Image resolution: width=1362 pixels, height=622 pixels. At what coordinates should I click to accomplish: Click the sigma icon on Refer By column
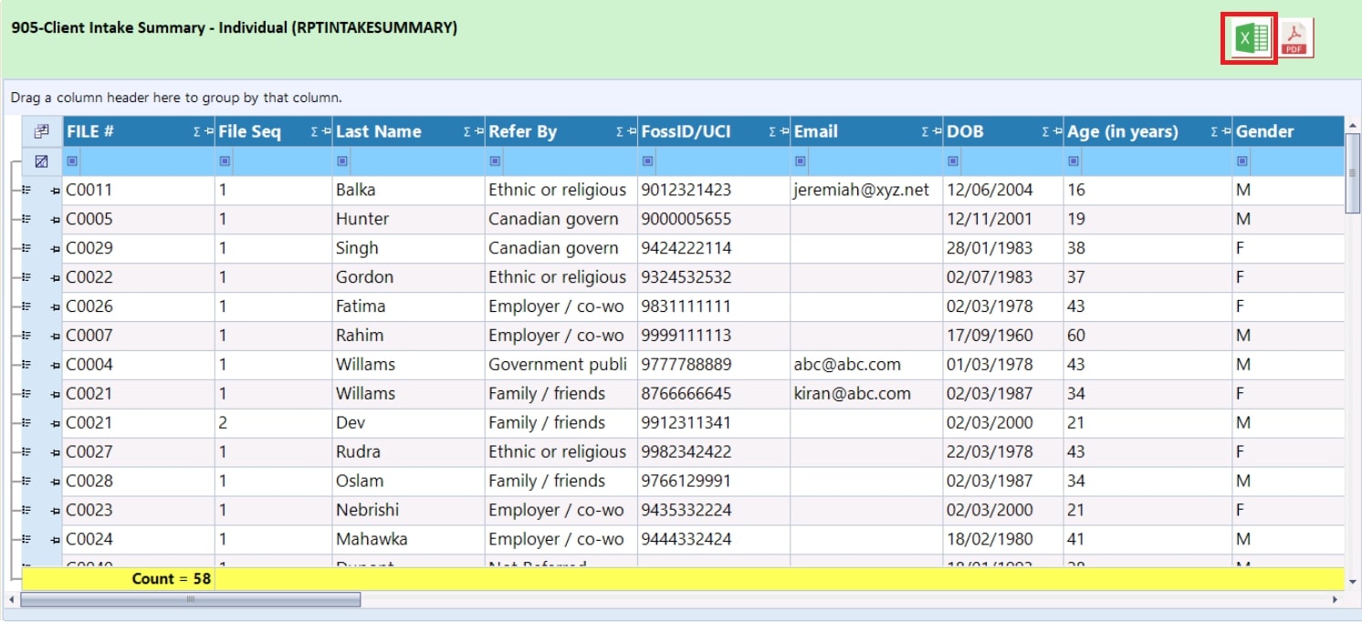click(x=620, y=132)
